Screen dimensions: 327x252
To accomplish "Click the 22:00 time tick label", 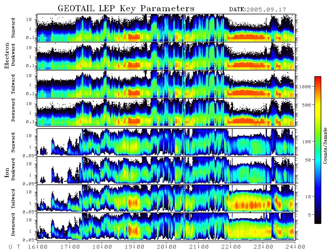I will pos(231,247).
